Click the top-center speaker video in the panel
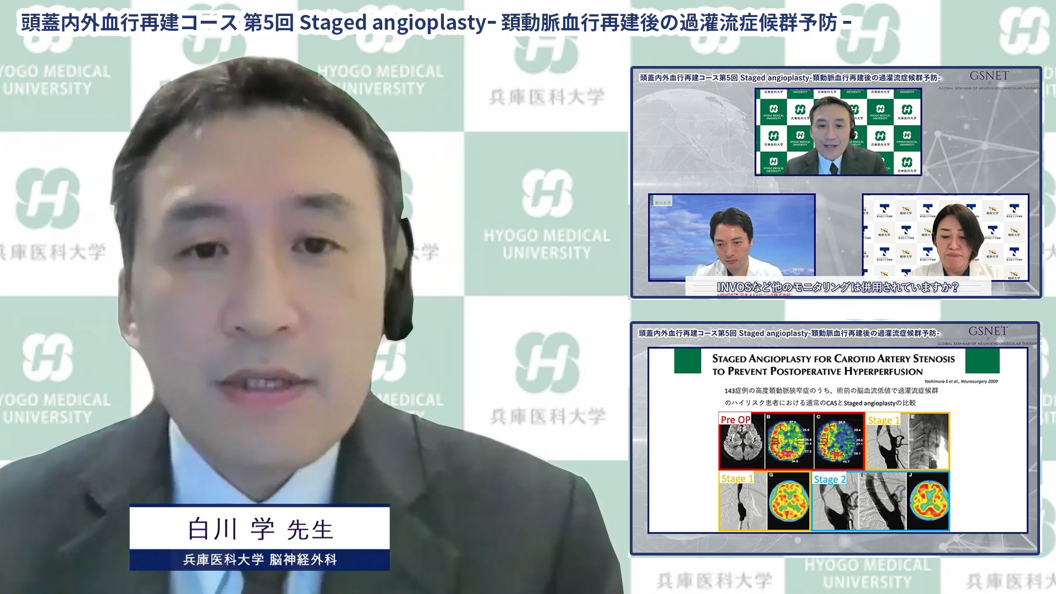1056x594 pixels. click(x=838, y=132)
